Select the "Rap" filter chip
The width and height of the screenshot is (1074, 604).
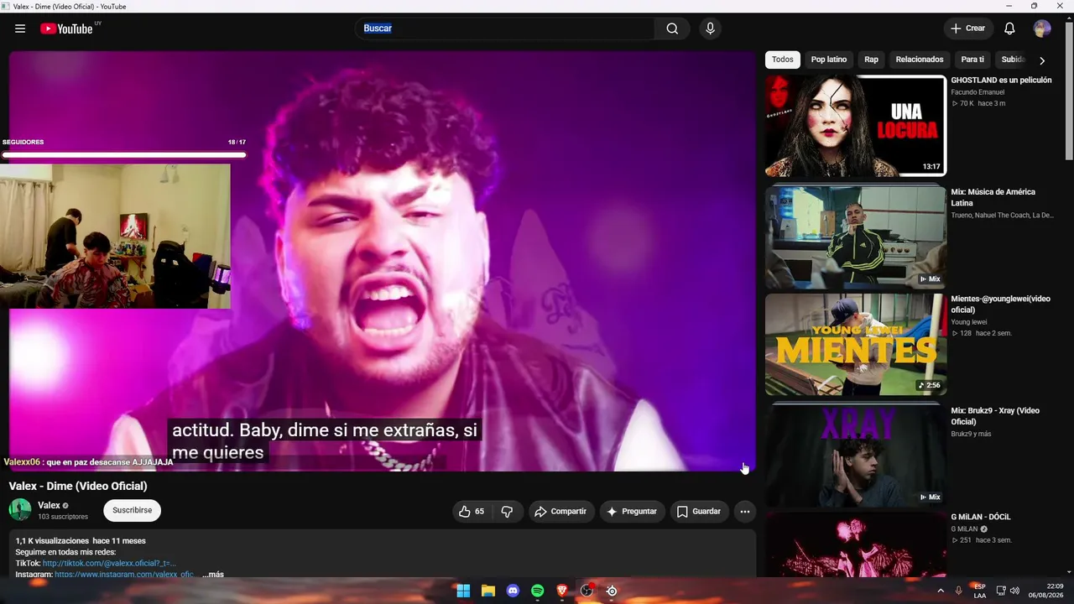tap(872, 60)
